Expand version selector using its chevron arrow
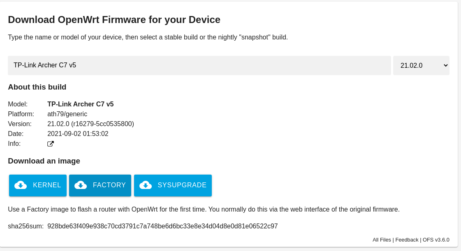The width and height of the screenshot is (461, 251). coord(445,65)
